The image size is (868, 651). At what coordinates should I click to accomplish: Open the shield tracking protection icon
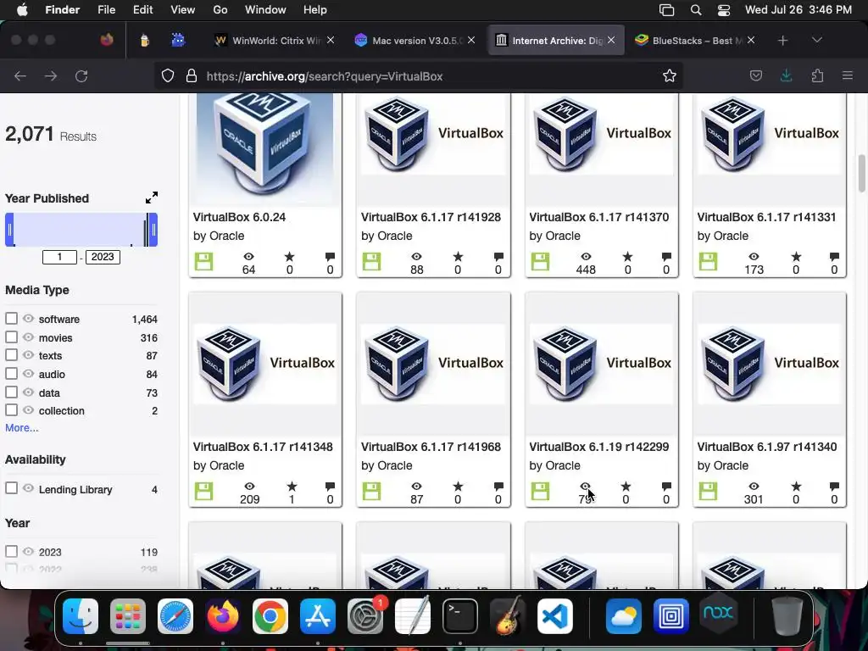(x=168, y=75)
